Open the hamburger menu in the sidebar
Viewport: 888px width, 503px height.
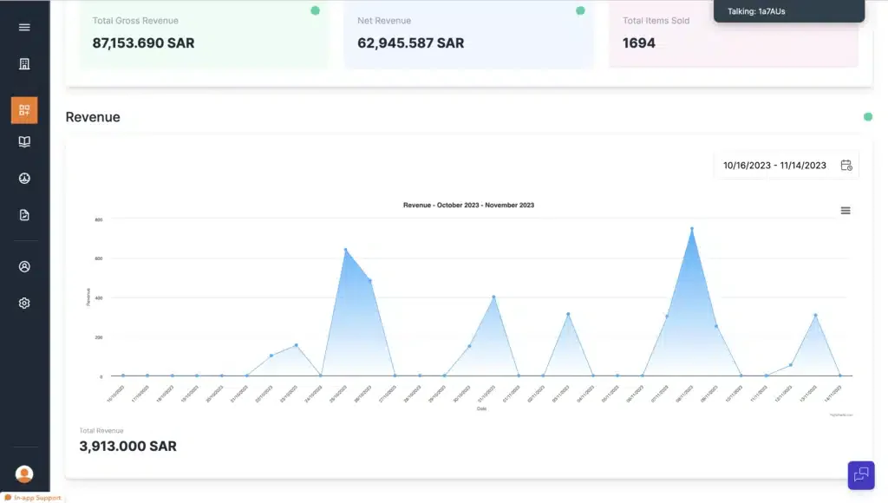[x=24, y=27]
